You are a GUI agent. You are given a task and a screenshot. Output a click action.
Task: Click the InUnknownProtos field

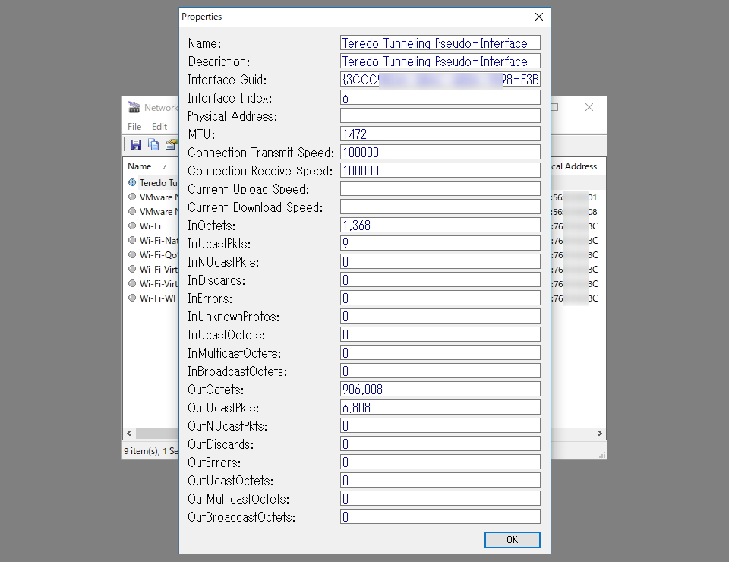click(x=440, y=316)
